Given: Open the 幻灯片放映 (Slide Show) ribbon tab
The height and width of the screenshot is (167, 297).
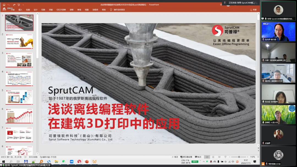Looking at the screenshot, I should point(61,10).
